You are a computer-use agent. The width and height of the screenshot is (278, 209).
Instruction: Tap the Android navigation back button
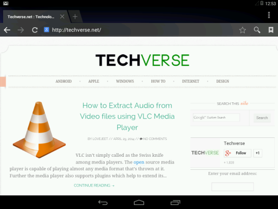tap(103, 202)
